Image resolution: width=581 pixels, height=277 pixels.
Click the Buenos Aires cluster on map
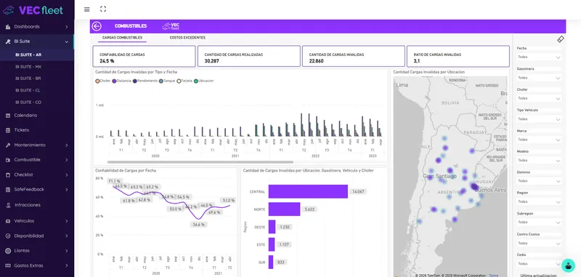point(474,187)
